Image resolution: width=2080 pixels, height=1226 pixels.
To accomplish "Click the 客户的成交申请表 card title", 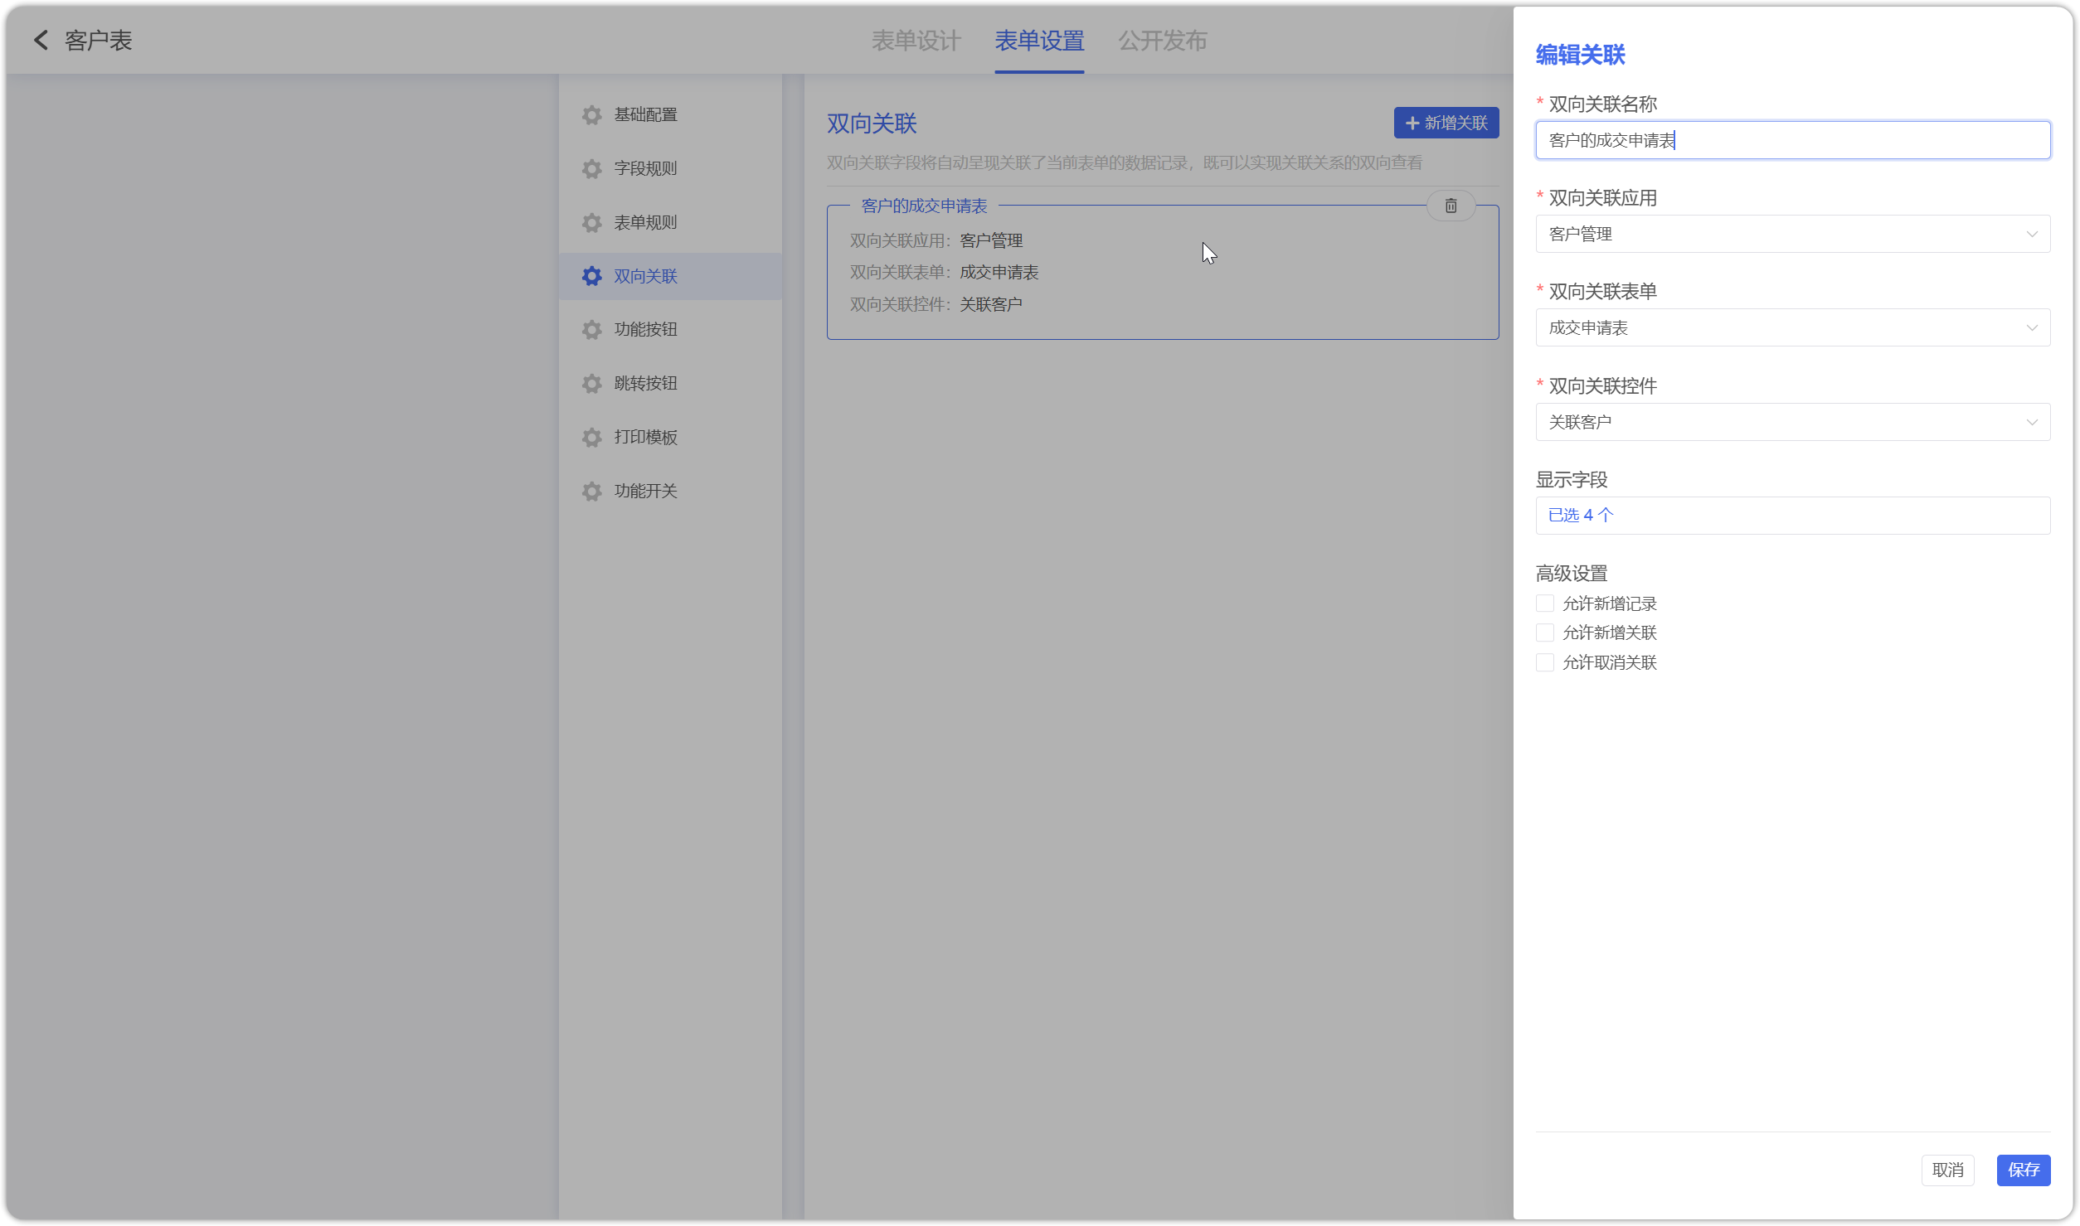I will click(924, 206).
